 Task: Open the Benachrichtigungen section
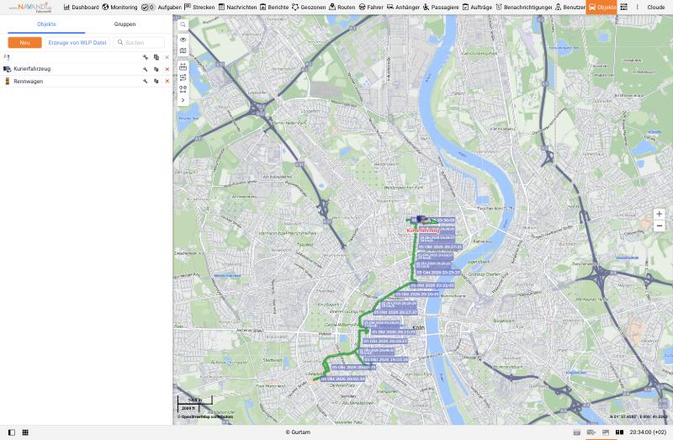pos(523,8)
